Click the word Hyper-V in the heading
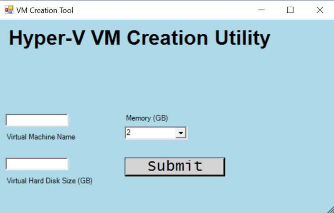The image size is (334, 213). (x=47, y=38)
